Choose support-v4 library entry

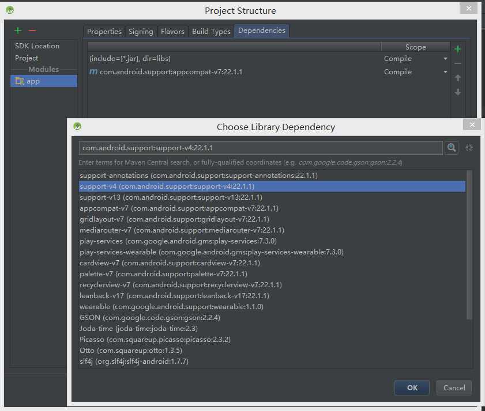click(x=272, y=187)
